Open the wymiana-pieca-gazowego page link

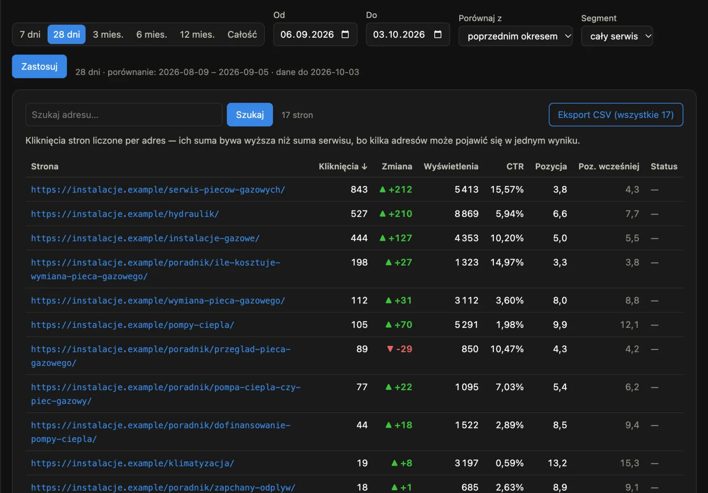158,301
